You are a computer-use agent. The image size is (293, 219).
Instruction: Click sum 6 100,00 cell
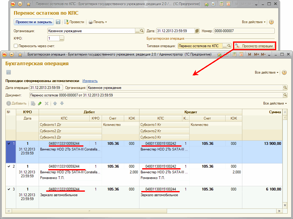(x=274, y=189)
